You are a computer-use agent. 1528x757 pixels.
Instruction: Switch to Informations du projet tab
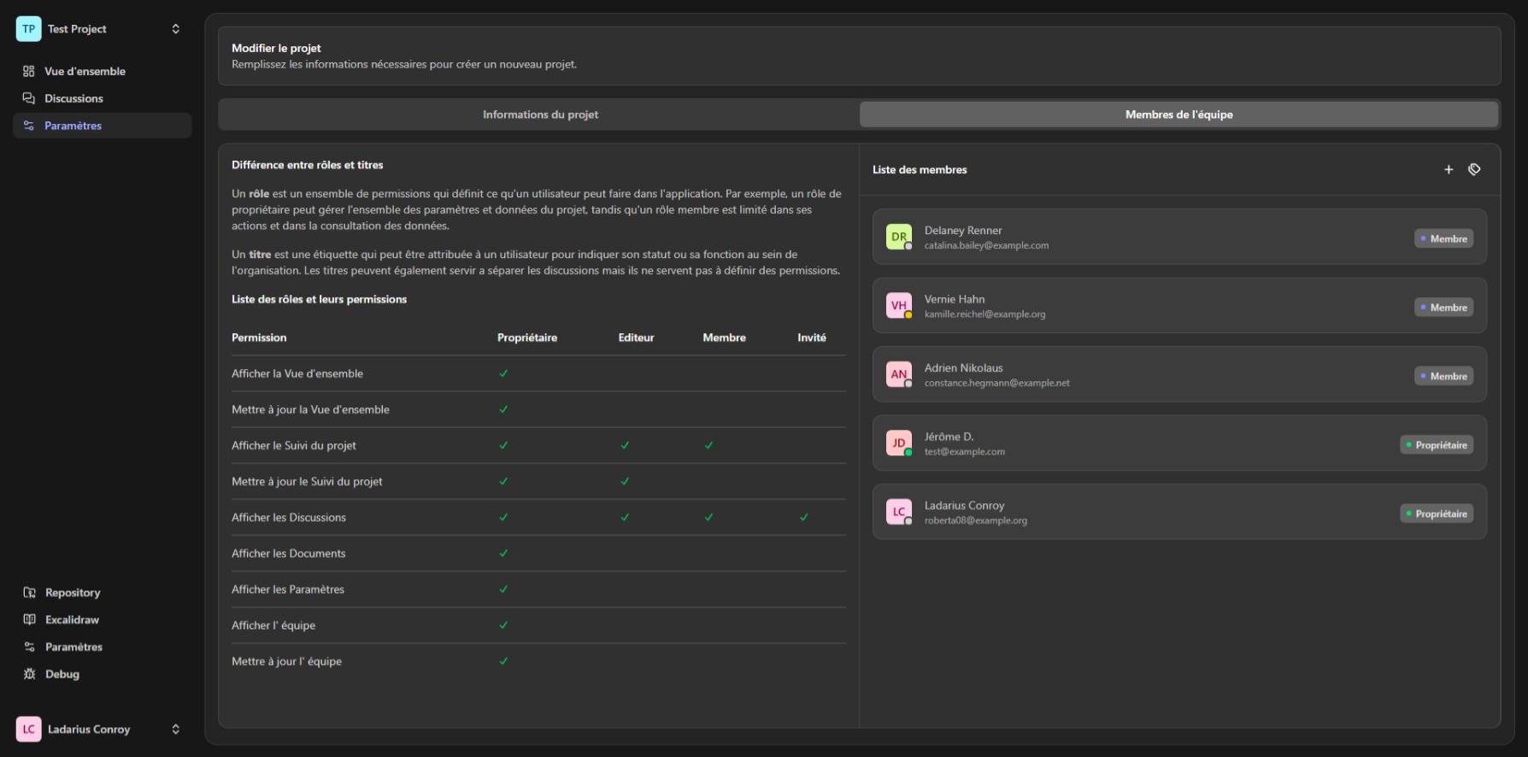point(540,114)
